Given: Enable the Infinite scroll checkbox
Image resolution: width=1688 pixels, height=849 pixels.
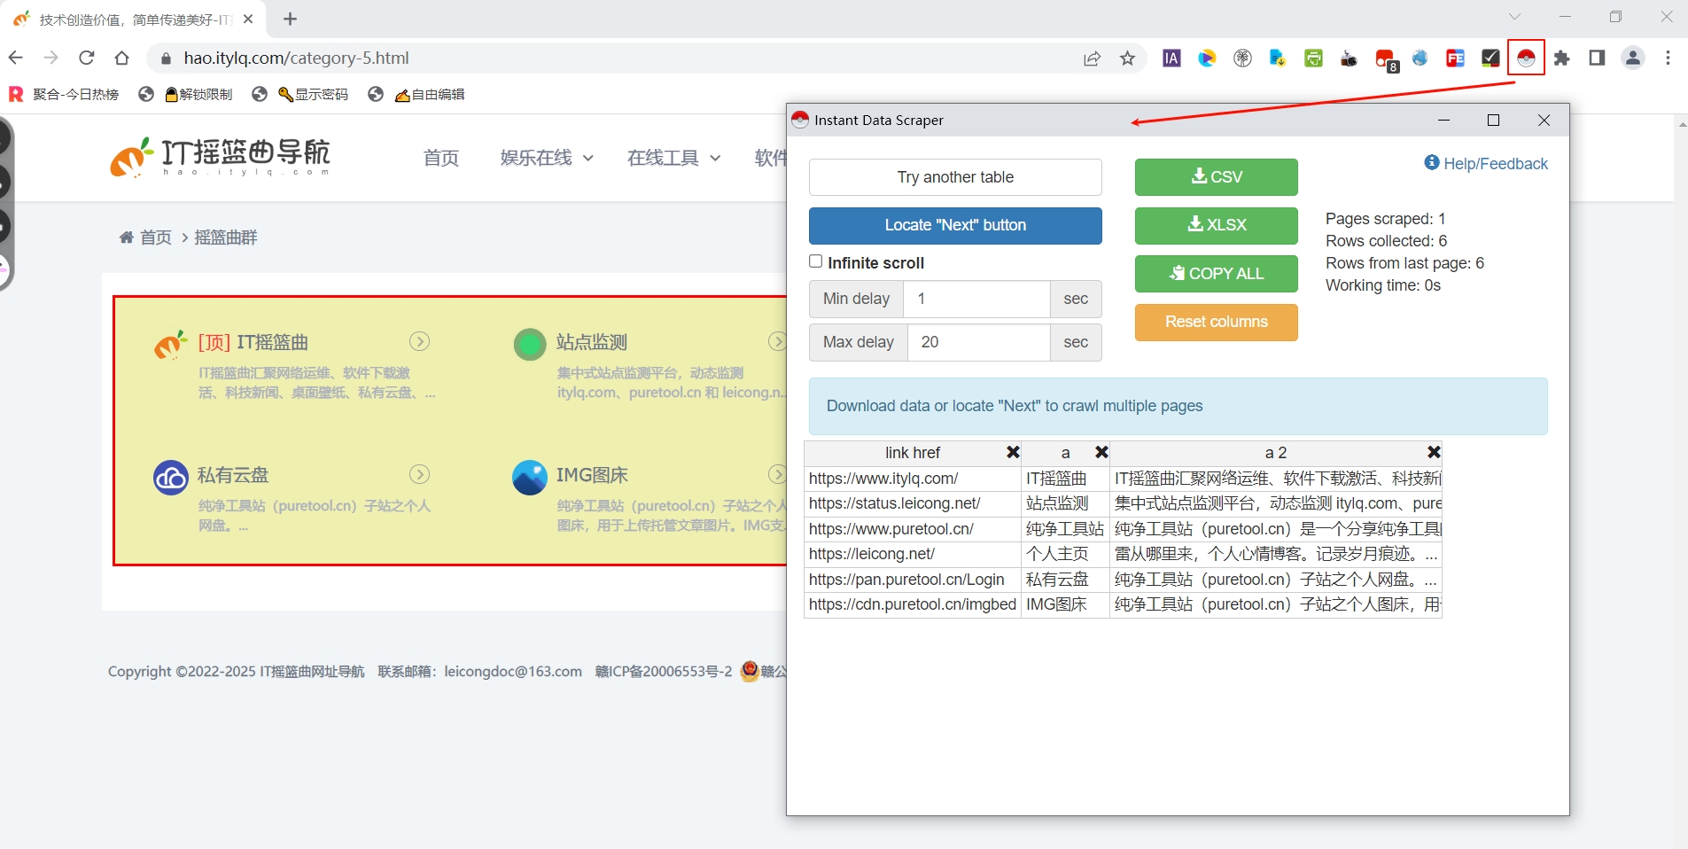Looking at the screenshot, I should (815, 262).
